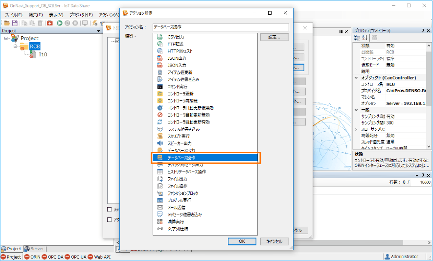433x261 pixels.
Task: Collapse the Project root tree node
Action: tap(6, 38)
